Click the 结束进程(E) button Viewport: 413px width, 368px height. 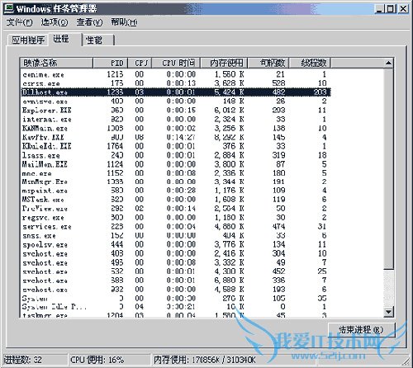pyautogui.click(x=362, y=330)
